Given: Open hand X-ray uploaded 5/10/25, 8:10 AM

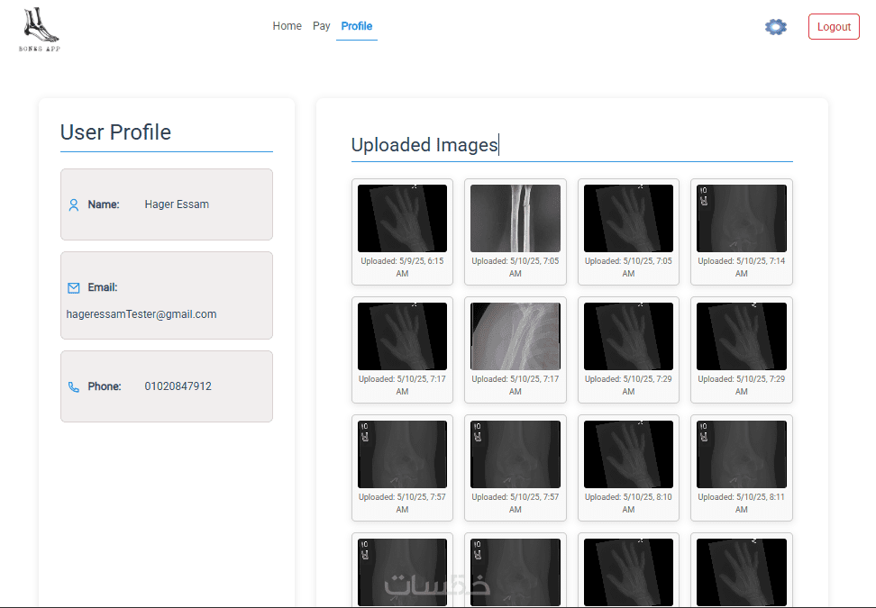Looking at the screenshot, I should (628, 454).
